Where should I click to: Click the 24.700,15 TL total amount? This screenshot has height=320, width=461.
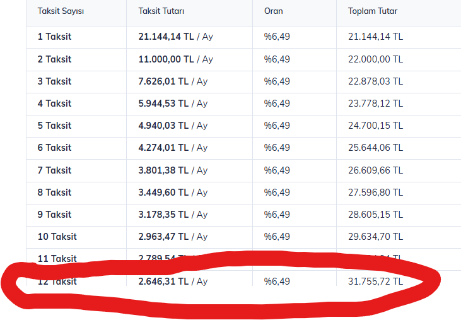[375, 126]
